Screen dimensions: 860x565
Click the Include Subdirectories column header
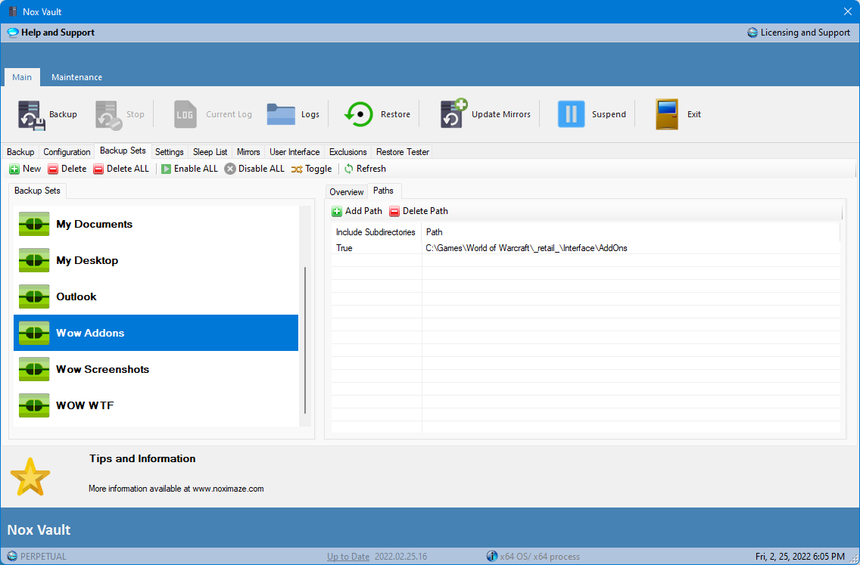[x=375, y=232]
